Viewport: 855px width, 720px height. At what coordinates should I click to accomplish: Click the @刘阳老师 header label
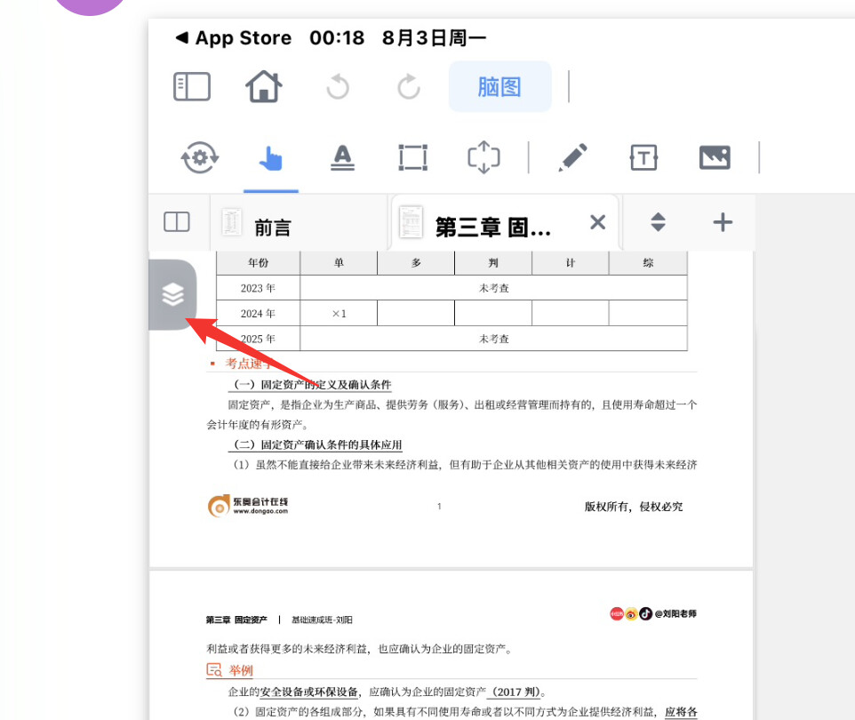[675, 613]
